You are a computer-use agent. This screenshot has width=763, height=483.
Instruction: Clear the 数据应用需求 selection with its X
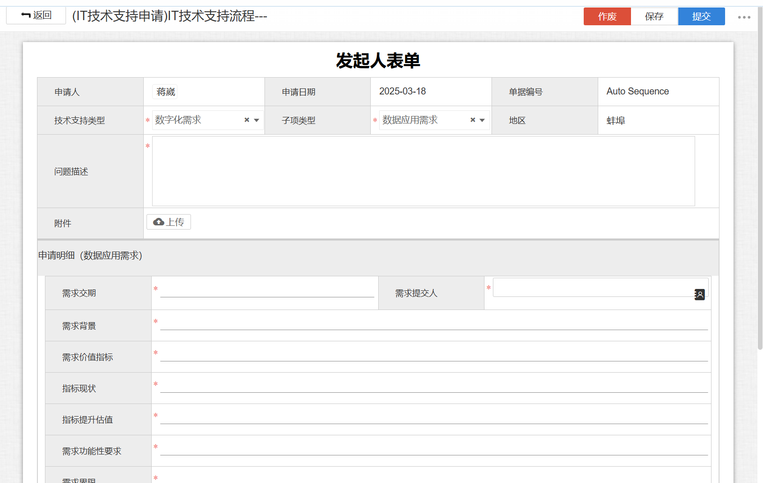[473, 120]
